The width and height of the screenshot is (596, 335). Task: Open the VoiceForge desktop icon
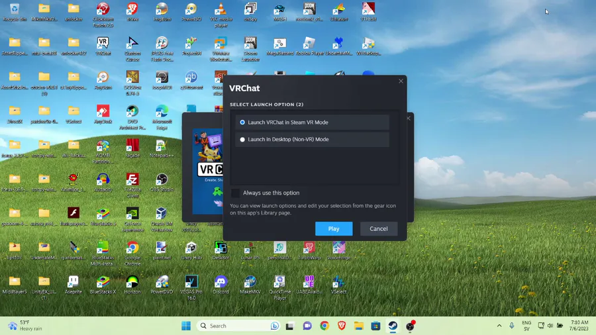[x=338, y=251]
